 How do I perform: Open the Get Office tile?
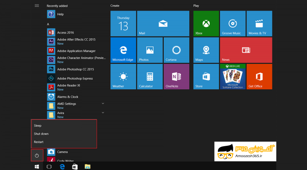pyautogui.click(x=259, y=76)
